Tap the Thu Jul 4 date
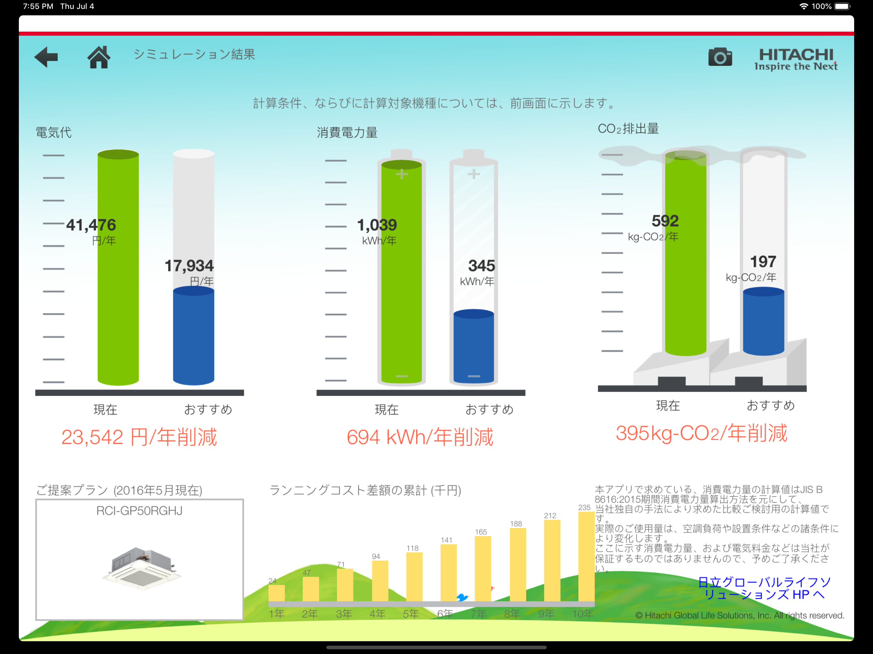 pos(77,6)
